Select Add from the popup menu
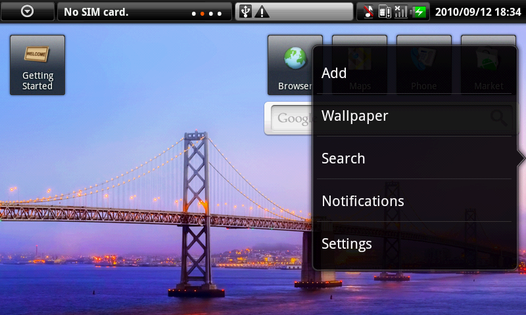 (414, 73)
